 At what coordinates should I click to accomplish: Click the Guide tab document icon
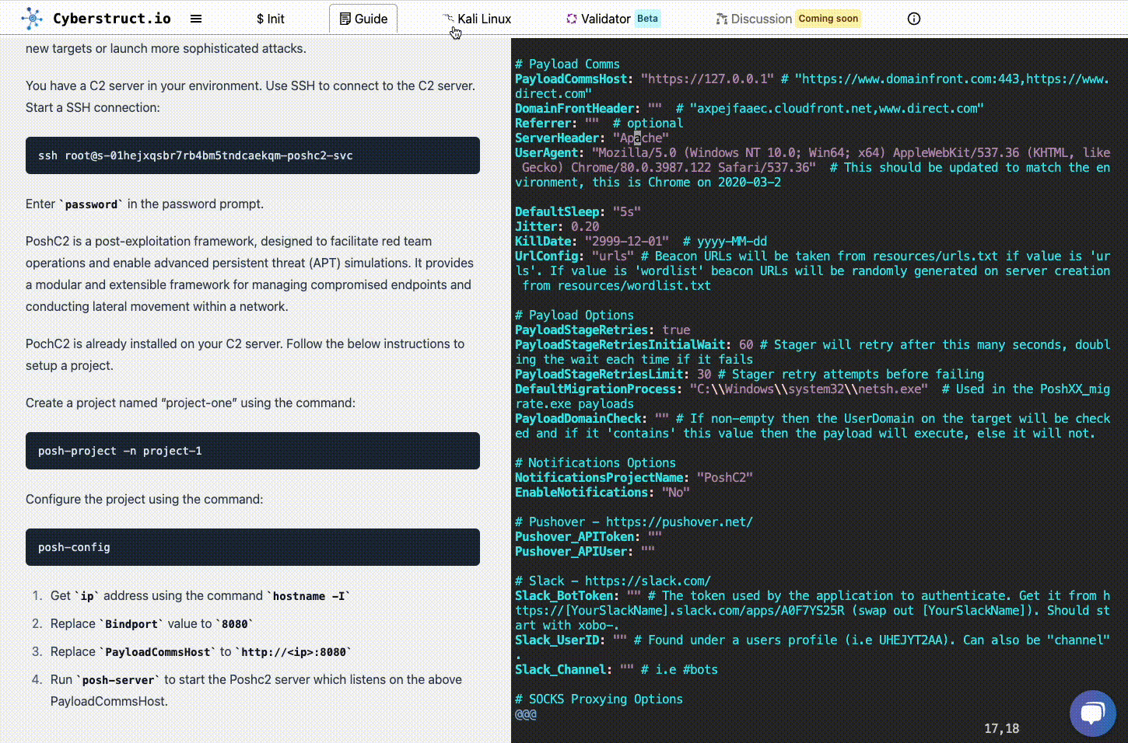345,19
